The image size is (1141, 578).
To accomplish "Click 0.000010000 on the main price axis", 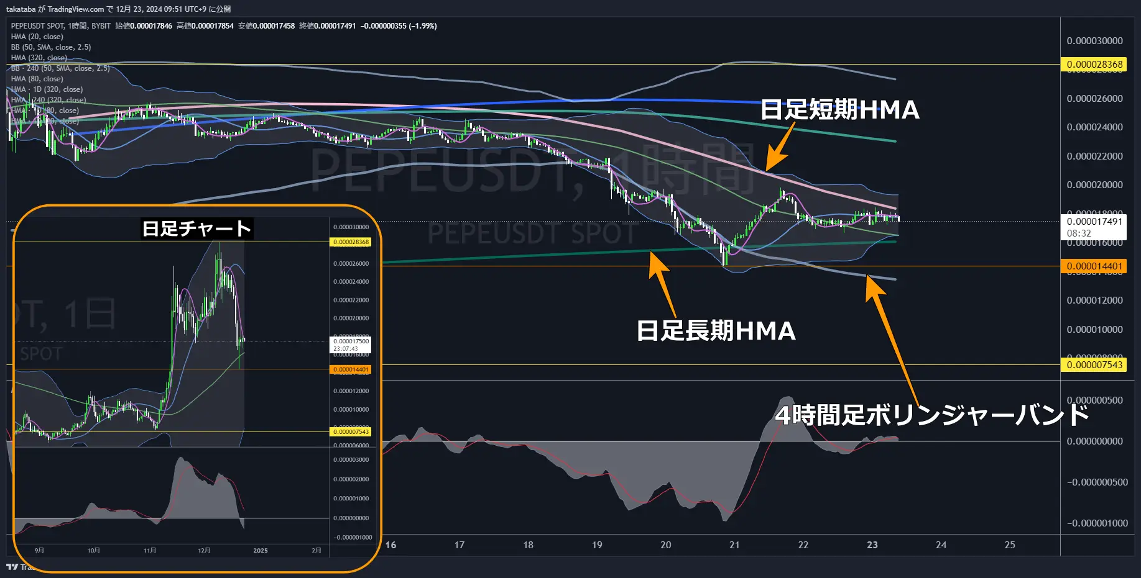I will coord(1094,330).
